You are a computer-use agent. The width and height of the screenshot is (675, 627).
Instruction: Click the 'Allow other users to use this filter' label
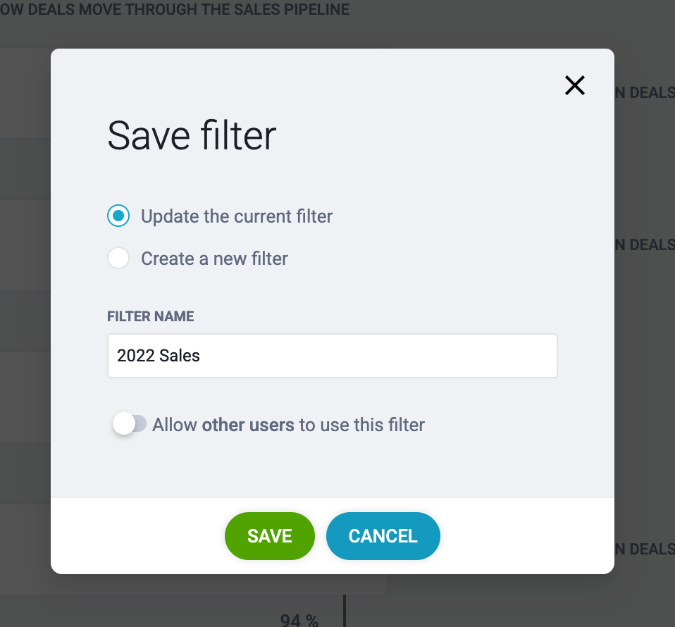288,425
